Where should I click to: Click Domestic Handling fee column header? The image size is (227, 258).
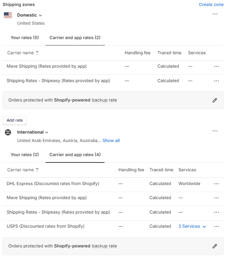[137, 53]
